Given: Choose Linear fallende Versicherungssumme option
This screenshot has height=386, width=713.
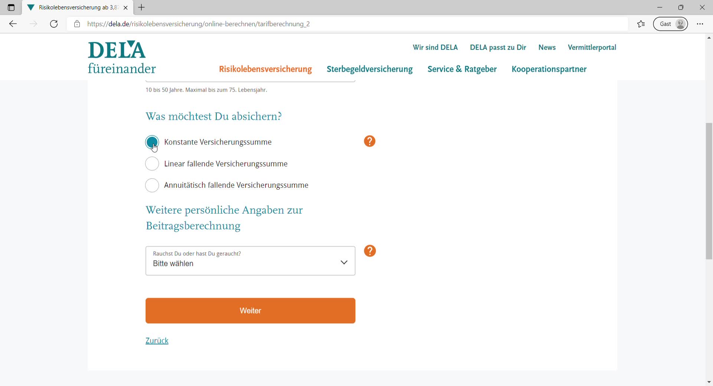Looking at the screenshot, I should point(152,164).
